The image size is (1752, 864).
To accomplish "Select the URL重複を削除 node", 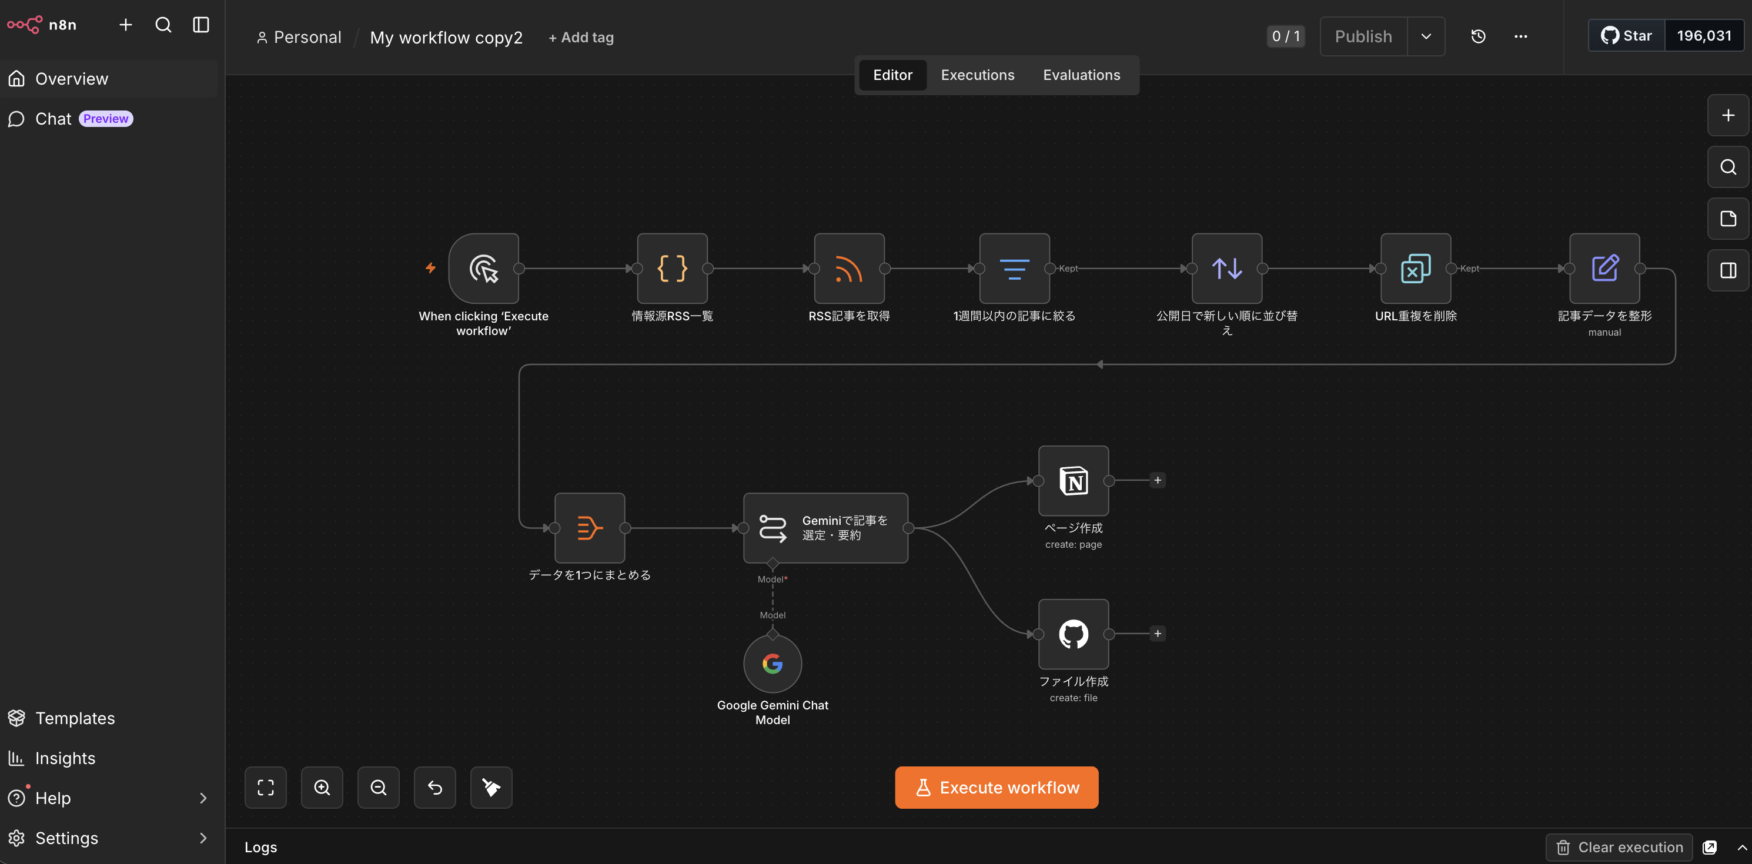I will tap(1415, 269).
